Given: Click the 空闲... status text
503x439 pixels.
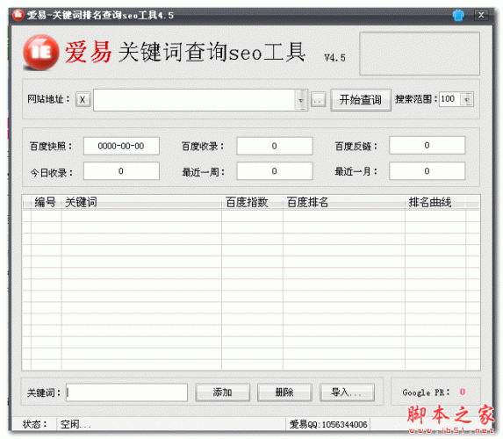Looking at the screenshot, I should click(75, 425).
